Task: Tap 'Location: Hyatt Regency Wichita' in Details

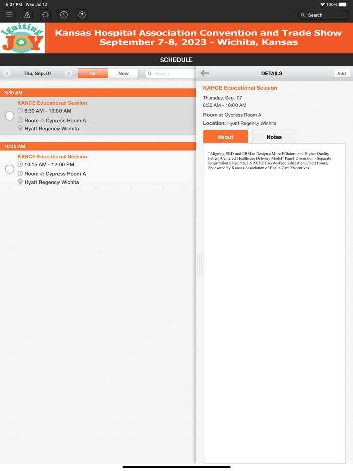Action: 240,123
